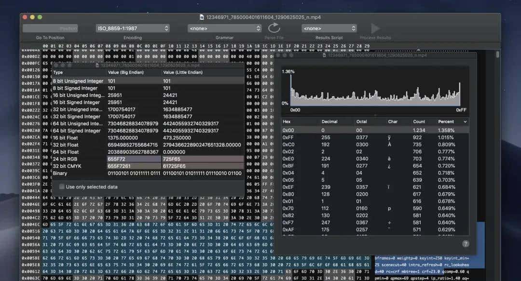Click the Parse File circular arrow icon
The height and width of the screenshot is (281, 521).
point(274,28)
